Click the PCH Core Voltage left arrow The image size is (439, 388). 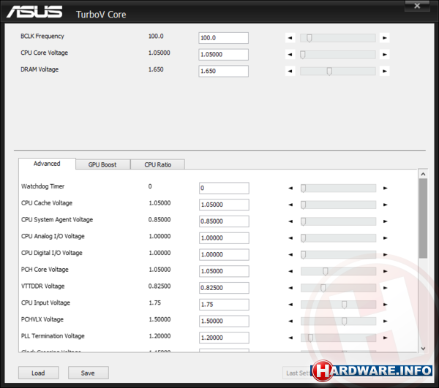tap(290, 271)
